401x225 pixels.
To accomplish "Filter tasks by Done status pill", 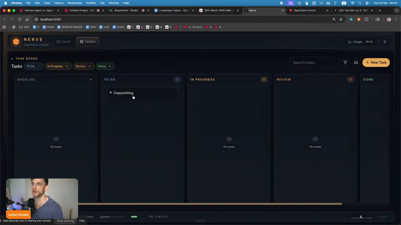I will (x=105, y=66).
